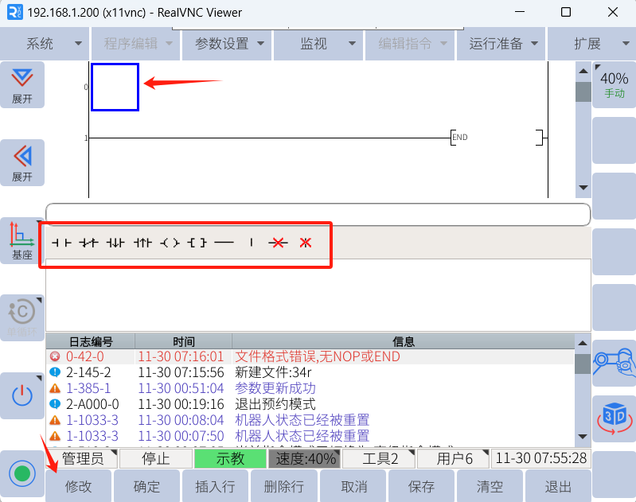Open the 3D view icon
The image size is (636, 502).
coord(614,417)
